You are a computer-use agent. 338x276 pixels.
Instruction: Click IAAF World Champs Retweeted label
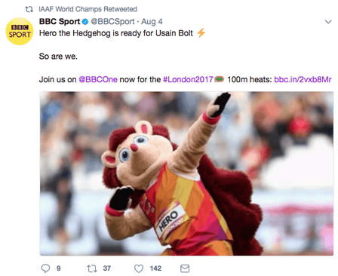tap(88, 9)
